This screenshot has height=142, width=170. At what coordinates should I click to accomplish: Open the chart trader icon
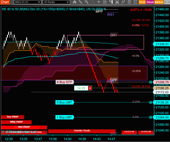pos(111,2)
